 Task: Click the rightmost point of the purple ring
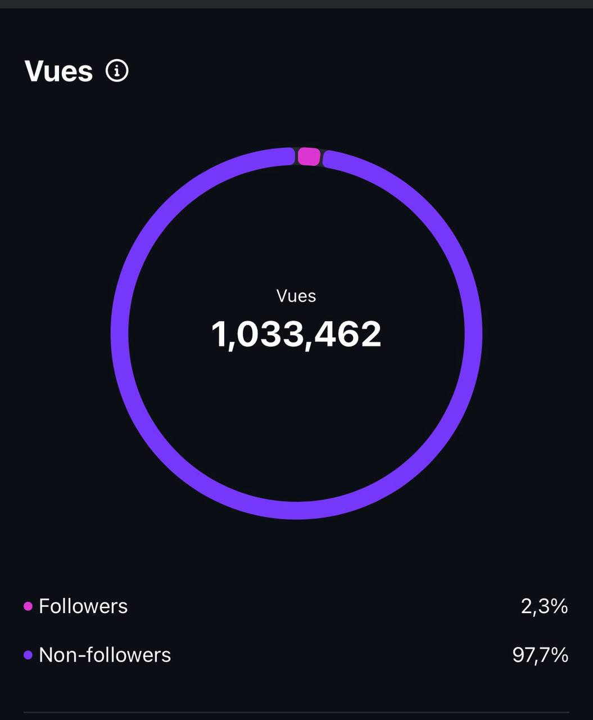click(x=473, y=334)
